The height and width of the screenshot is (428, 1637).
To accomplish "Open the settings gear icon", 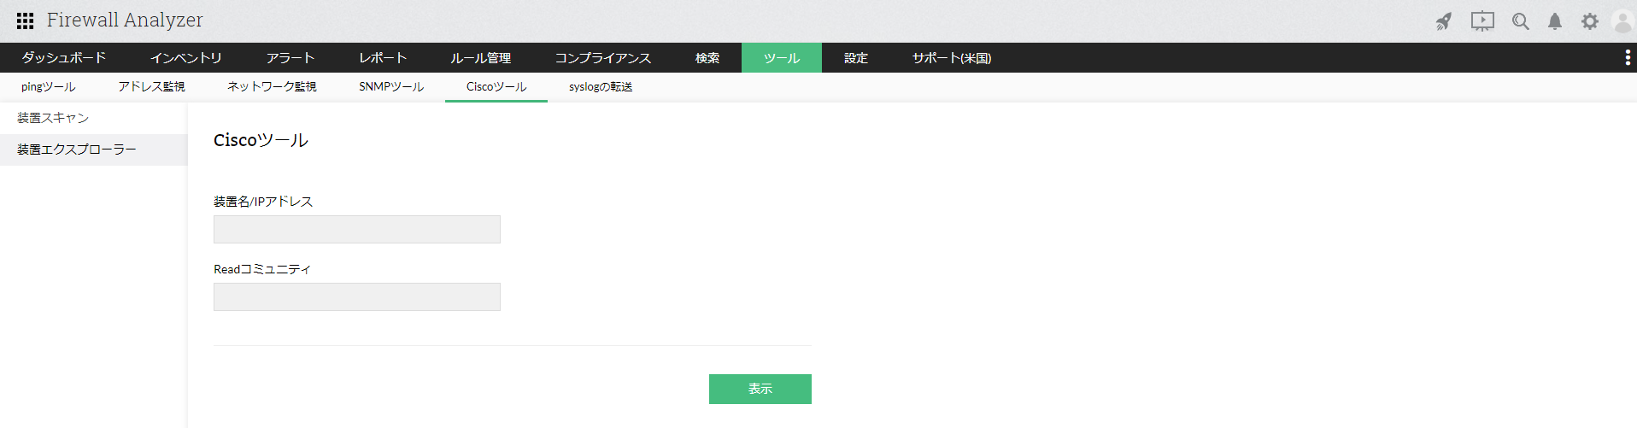I will coord(1589,21).
